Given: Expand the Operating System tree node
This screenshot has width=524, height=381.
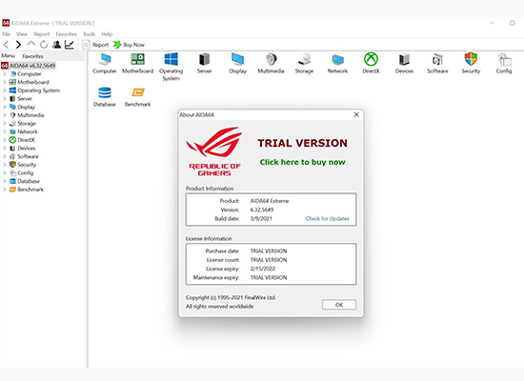Looking at the screenshot, I should (5, 90).
